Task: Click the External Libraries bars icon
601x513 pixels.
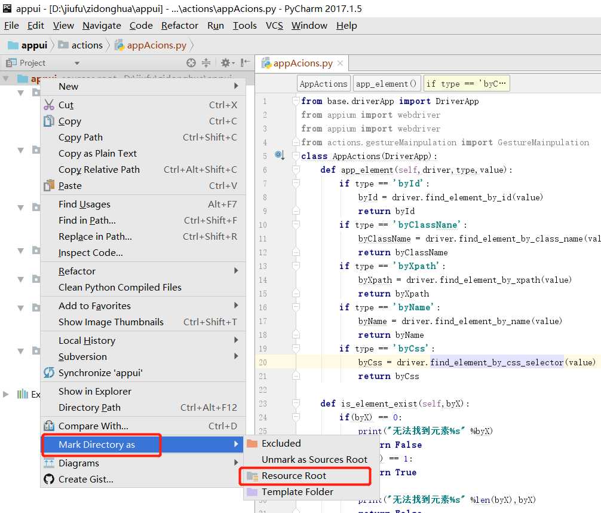Action: [23, 394]
